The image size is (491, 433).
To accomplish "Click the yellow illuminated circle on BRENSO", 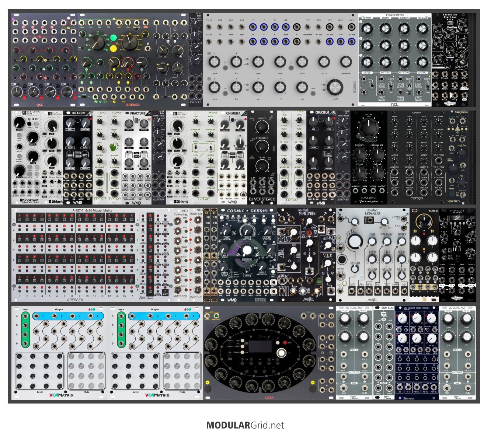I will (113, 48).
